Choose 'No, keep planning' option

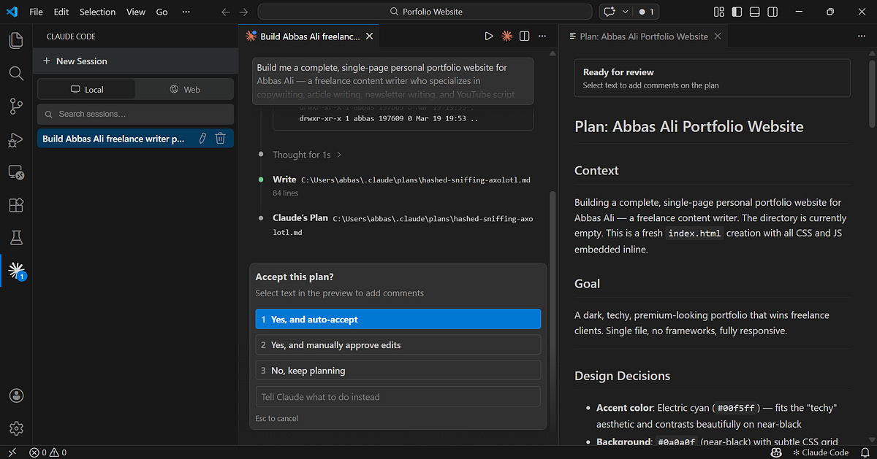tap(398, 370)
